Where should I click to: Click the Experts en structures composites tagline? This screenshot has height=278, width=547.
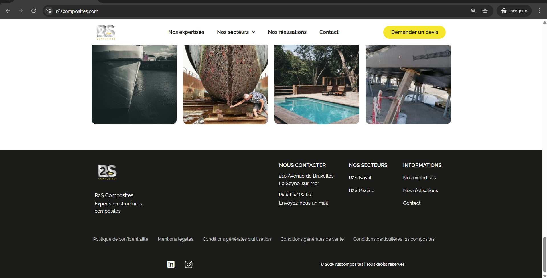118,207
